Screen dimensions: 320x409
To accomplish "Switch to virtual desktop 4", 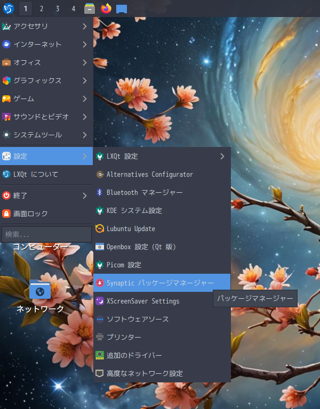I will coord(74,9).
